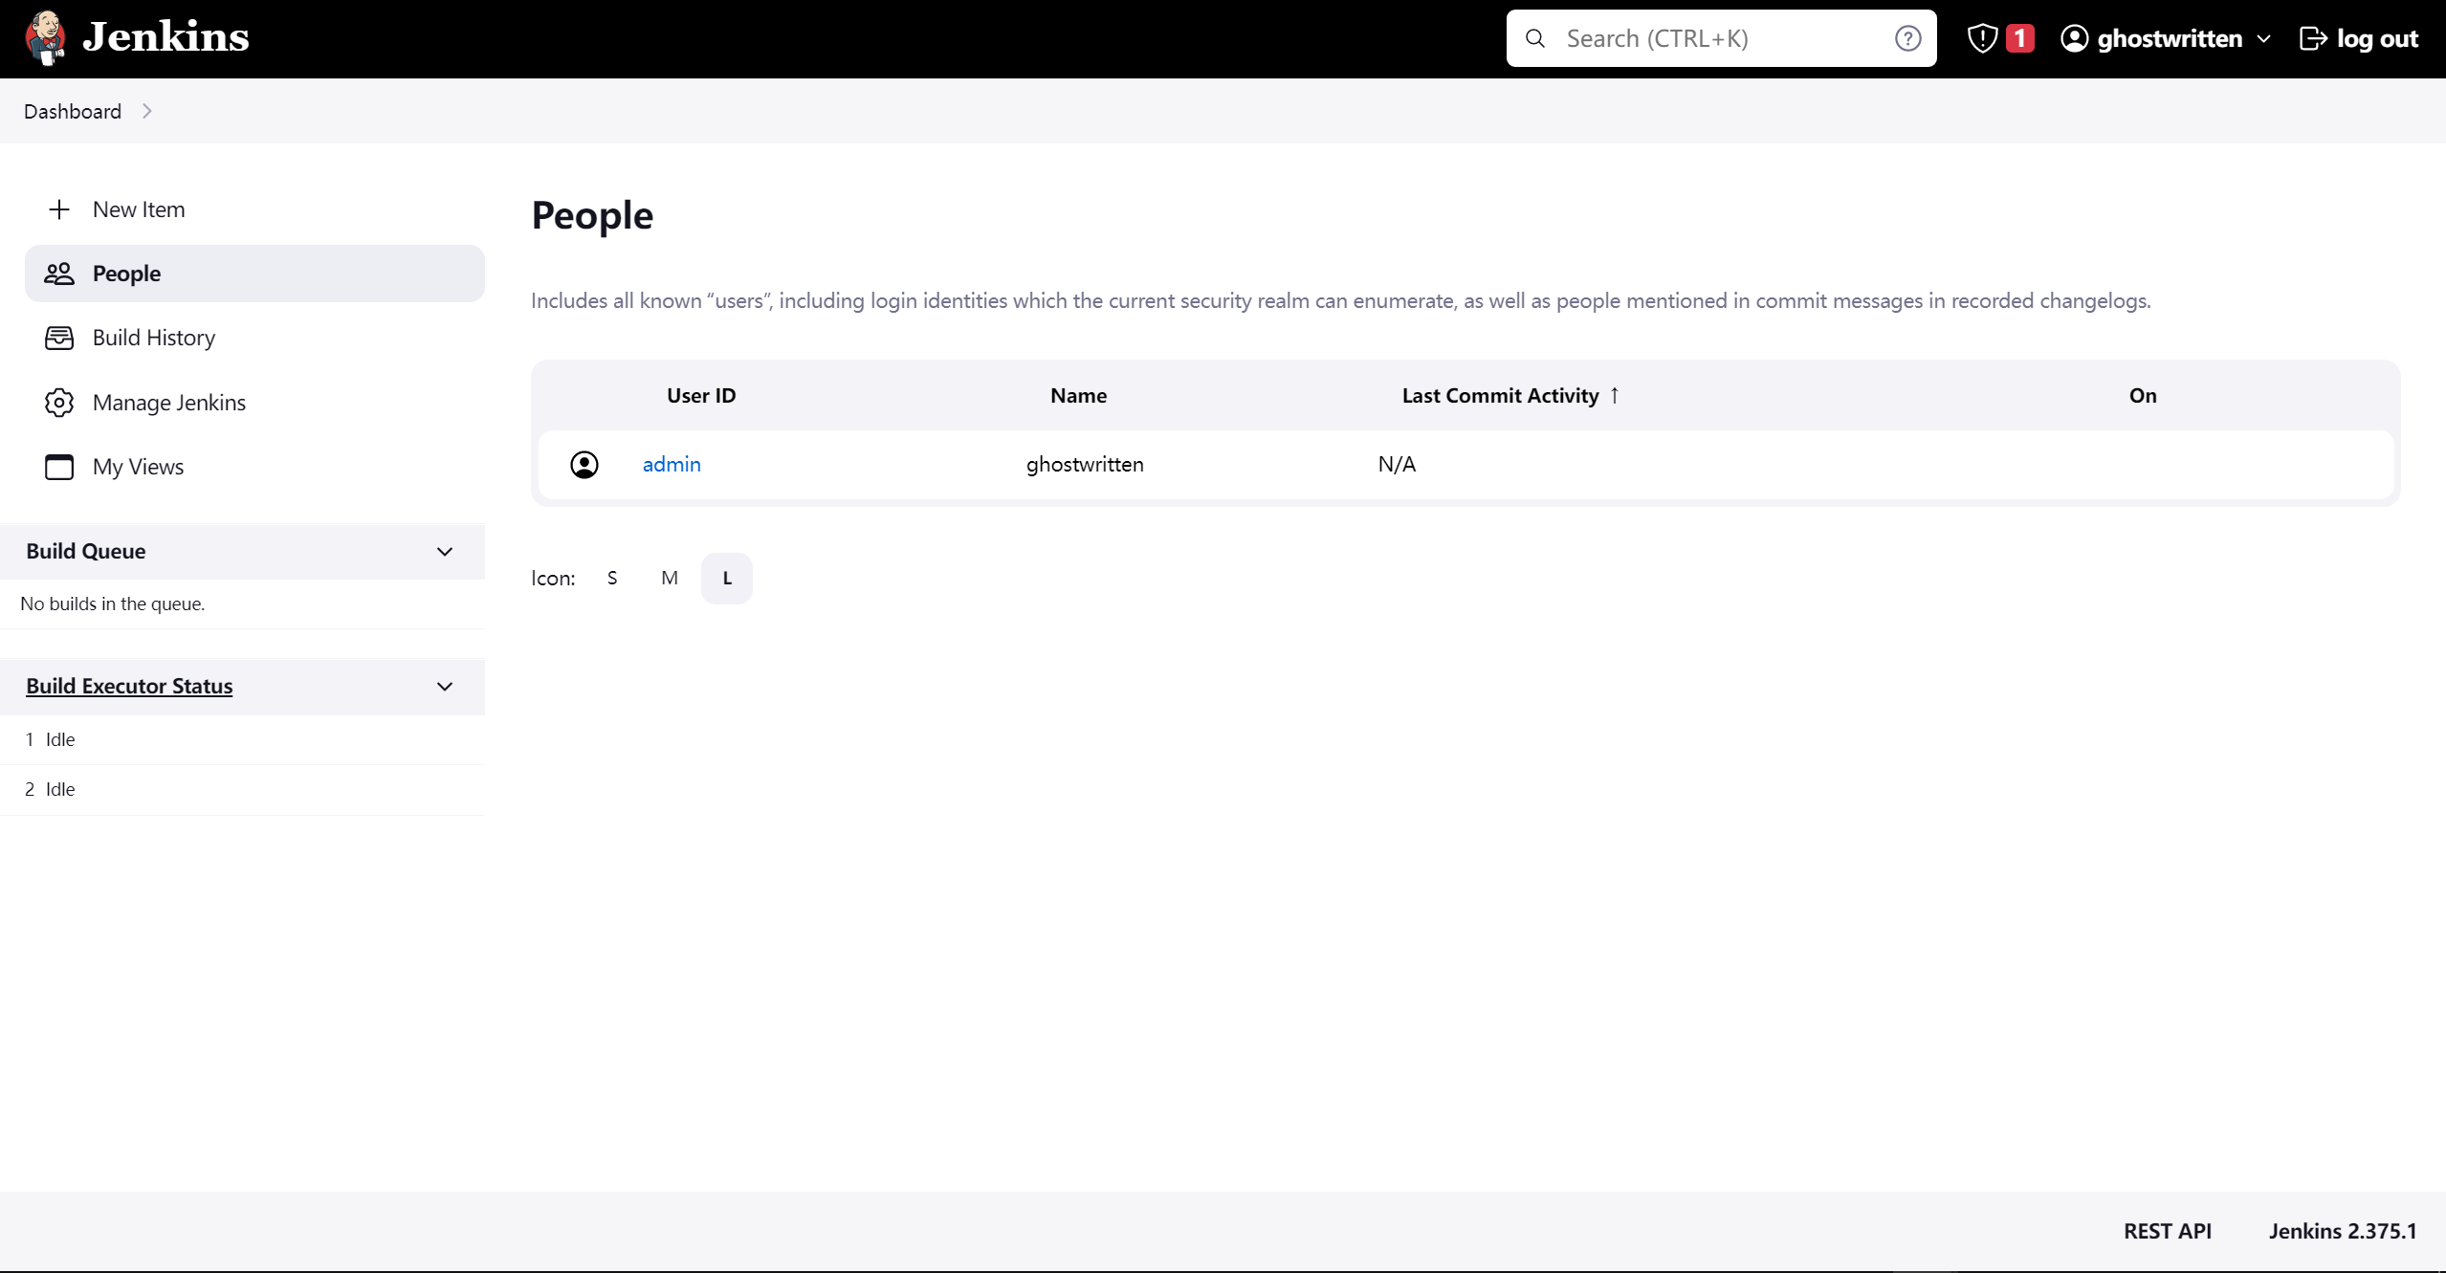Click the security shield alert icon
Image resolution: width=2446 pixels, height=1273 pixels.
point(1982,37)
